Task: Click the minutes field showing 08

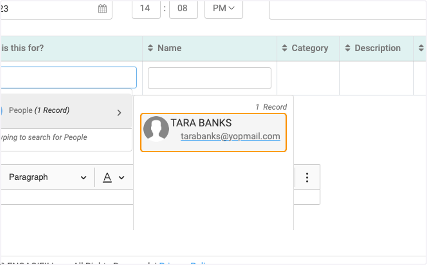Action: (183, 9)
